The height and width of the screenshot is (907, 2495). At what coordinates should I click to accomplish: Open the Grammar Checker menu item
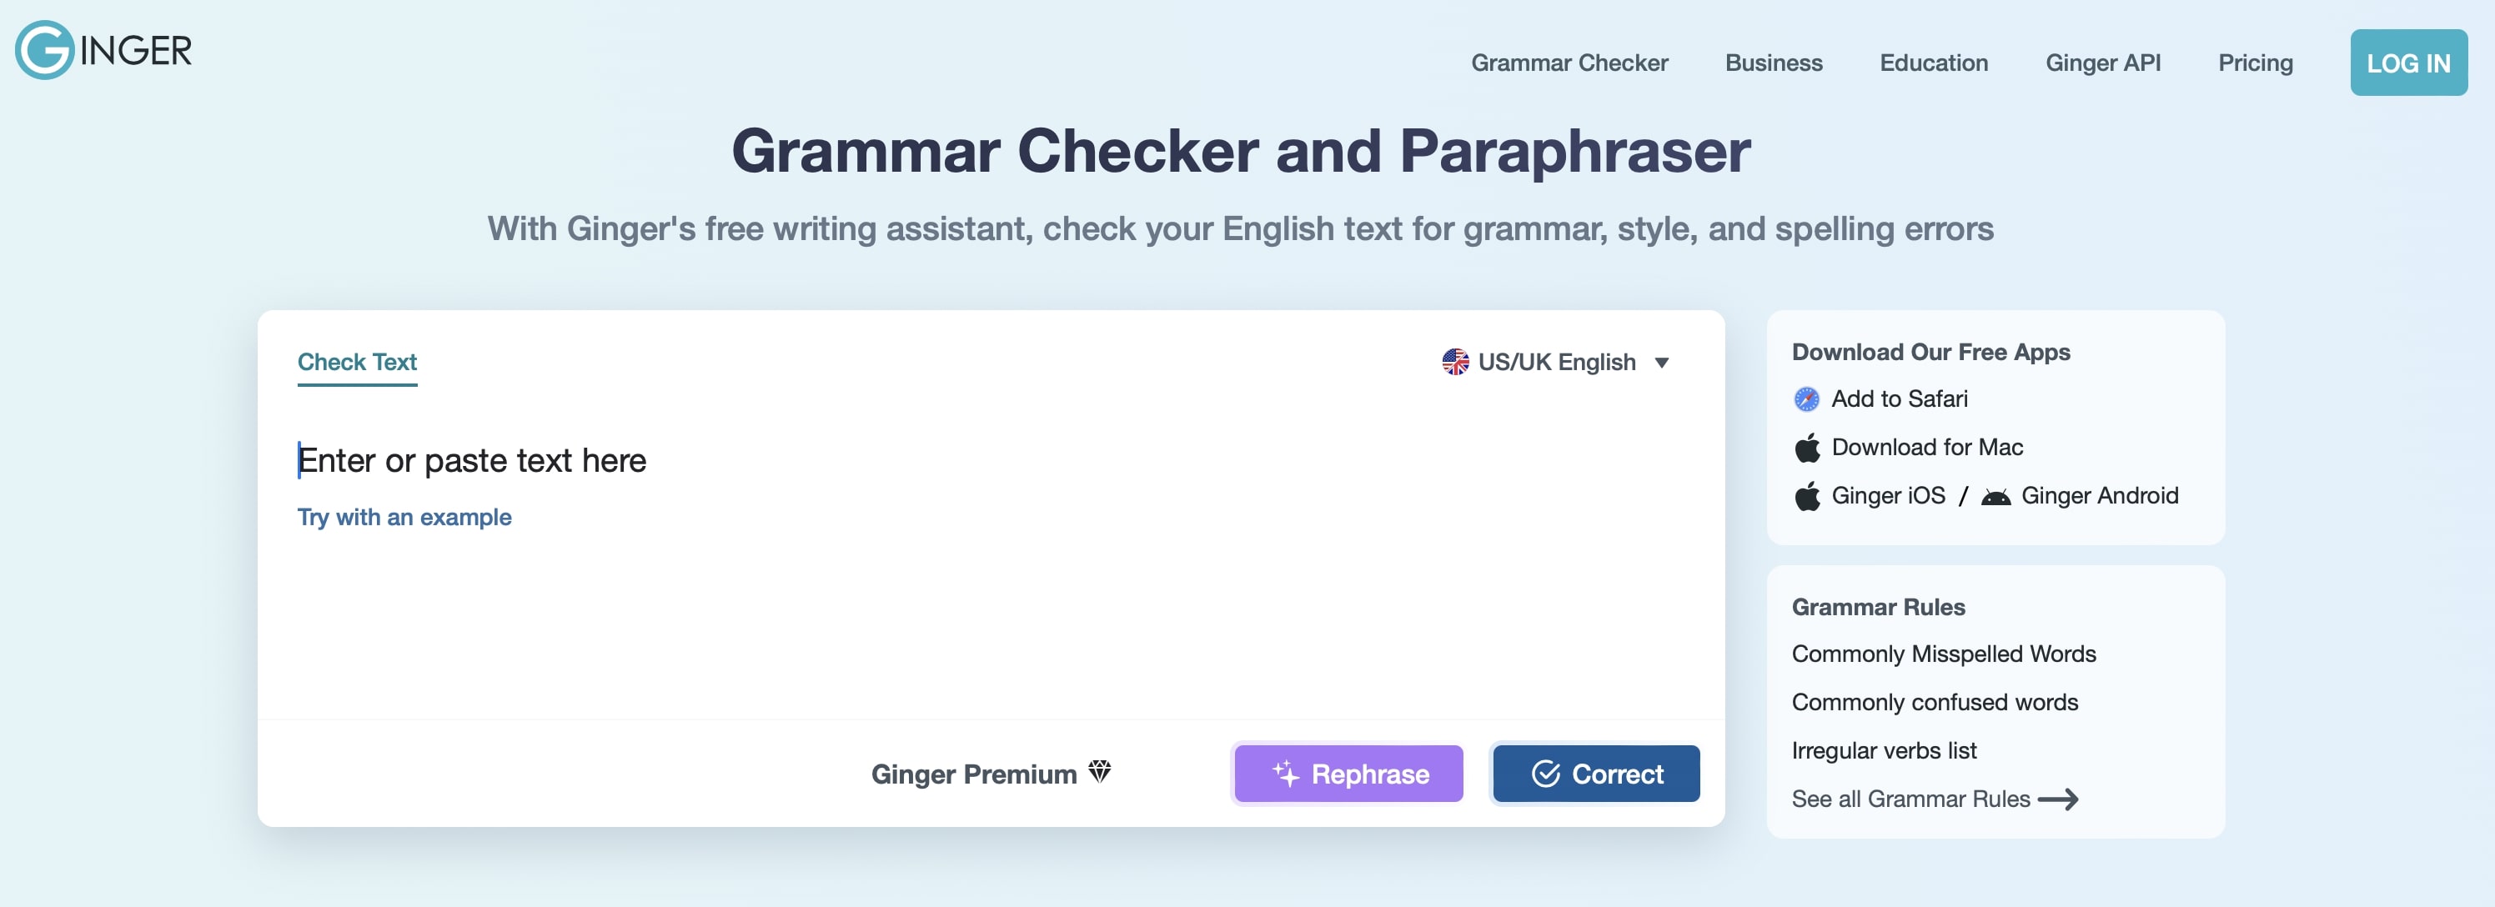(x=1569, y=63)
